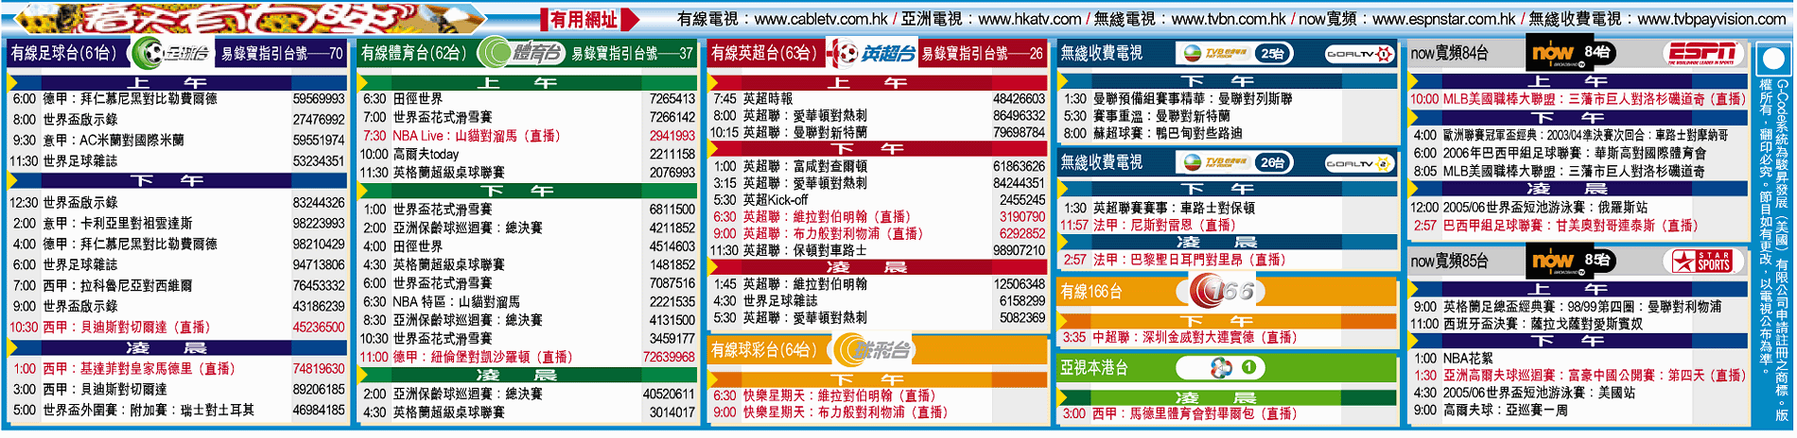The height and width of the screenshot is (438, 1797).
Task: Select the now寬頻85台 channel title
Action: coord(1450,261)
